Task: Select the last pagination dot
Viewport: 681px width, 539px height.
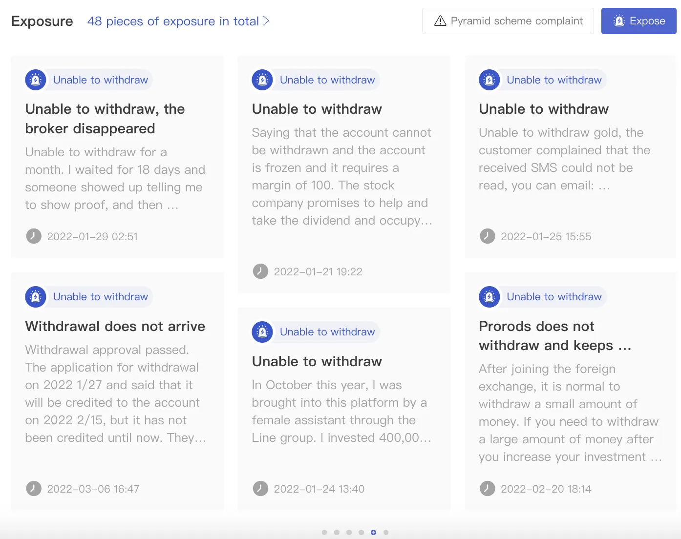Action: [386, 532]
